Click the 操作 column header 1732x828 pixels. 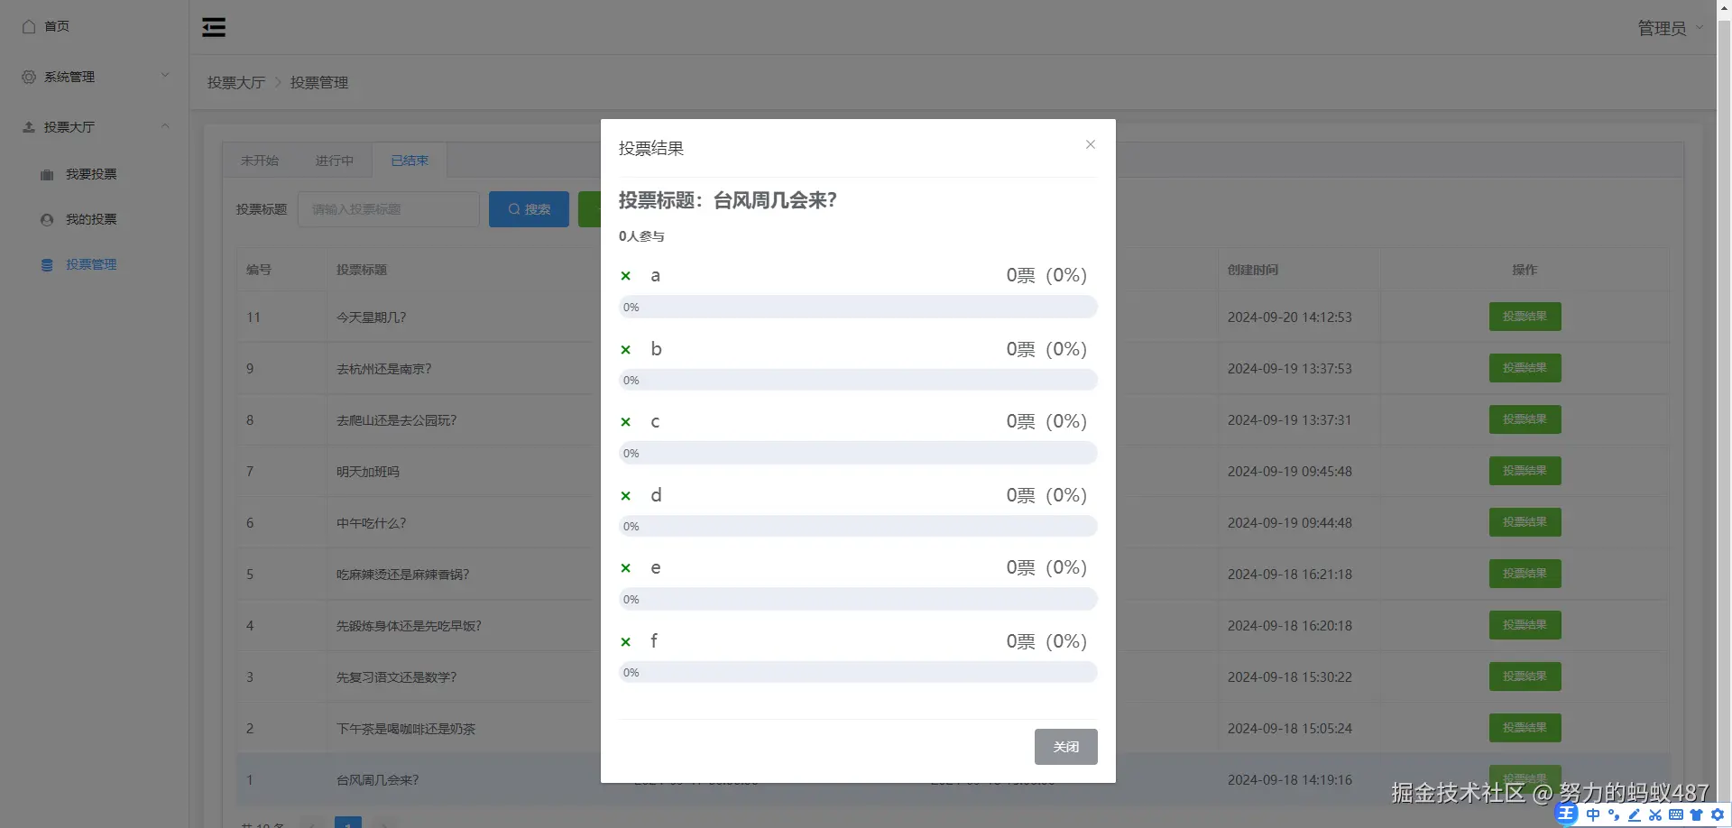click(1525, 270)
